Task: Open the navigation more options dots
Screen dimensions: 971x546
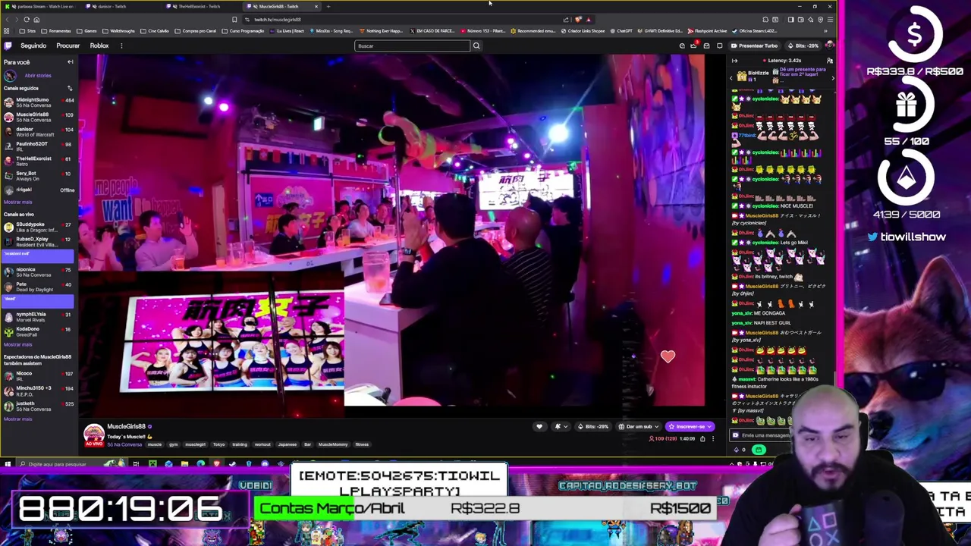Action: pyautogui.click(x=121, y=45)
